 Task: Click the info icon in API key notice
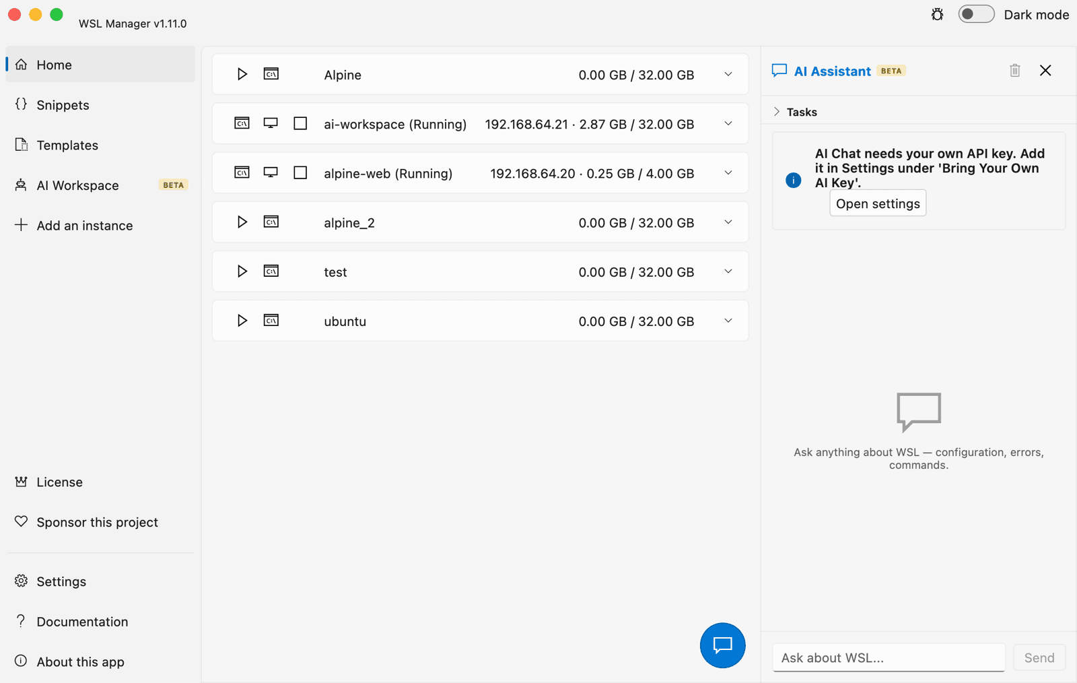pos(794,181)
